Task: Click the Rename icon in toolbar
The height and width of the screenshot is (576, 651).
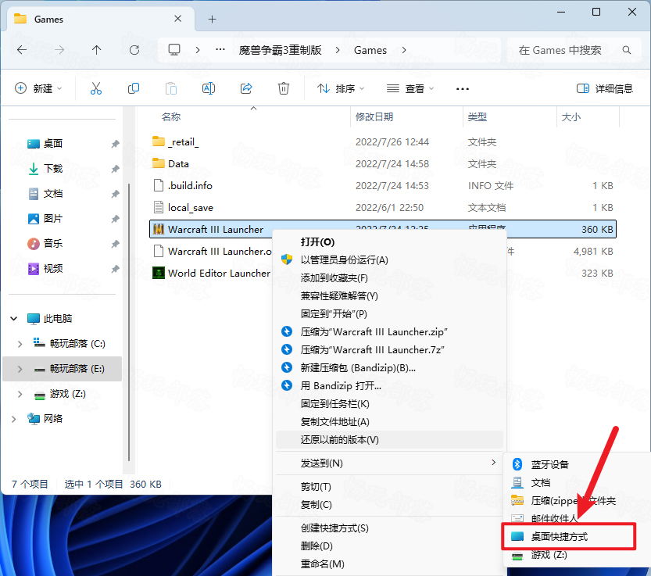Action: 209,88
